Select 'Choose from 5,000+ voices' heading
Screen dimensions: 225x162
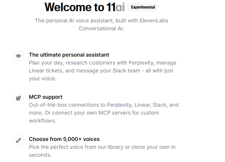pyautogui.click(x=64, y=139)
